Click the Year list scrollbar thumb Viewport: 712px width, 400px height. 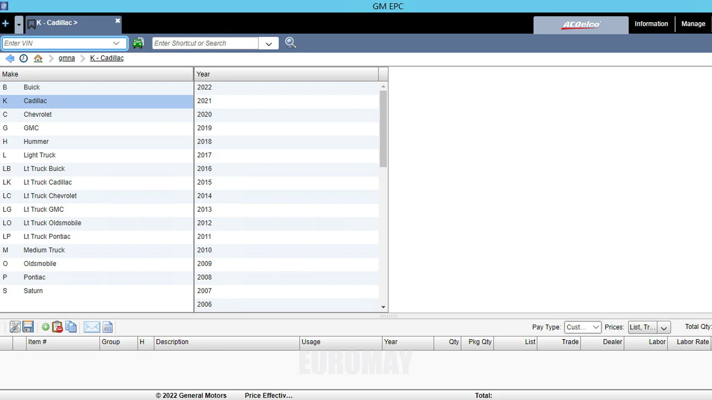coord(383,128)
